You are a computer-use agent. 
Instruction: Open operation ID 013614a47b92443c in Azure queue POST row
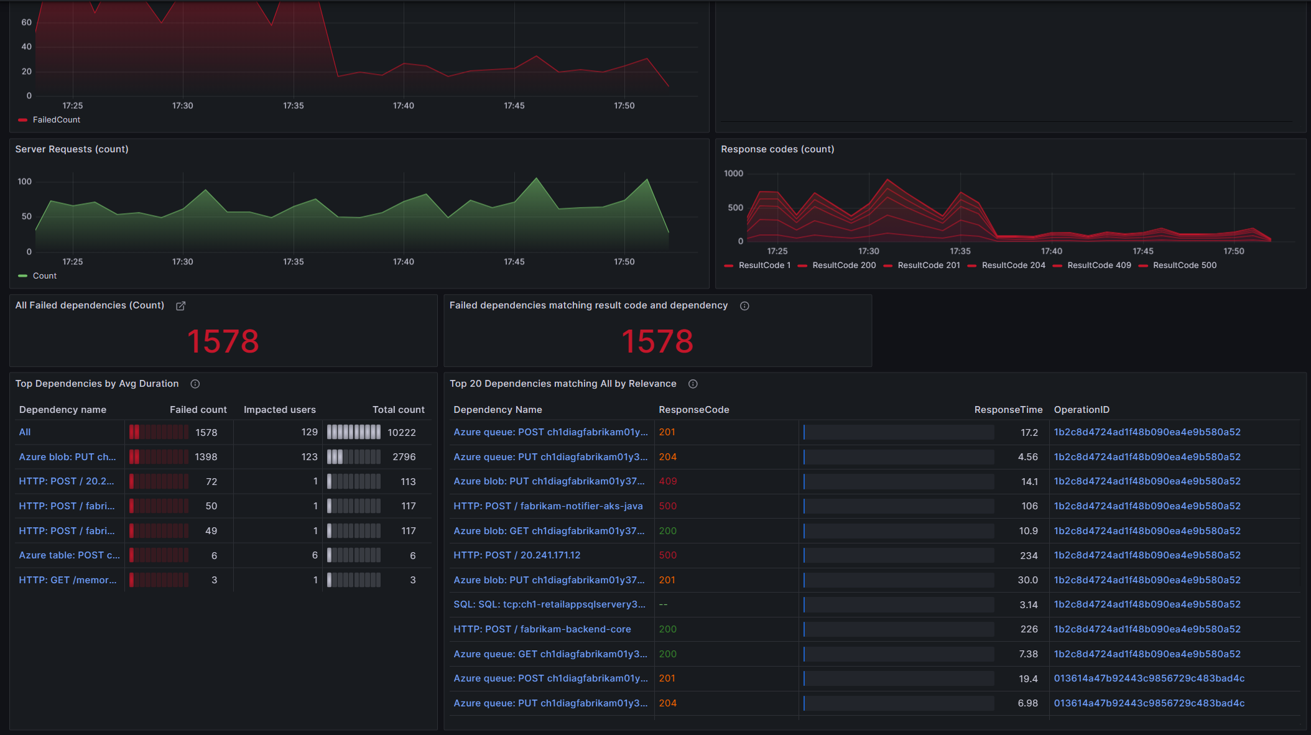[1149, 678]
